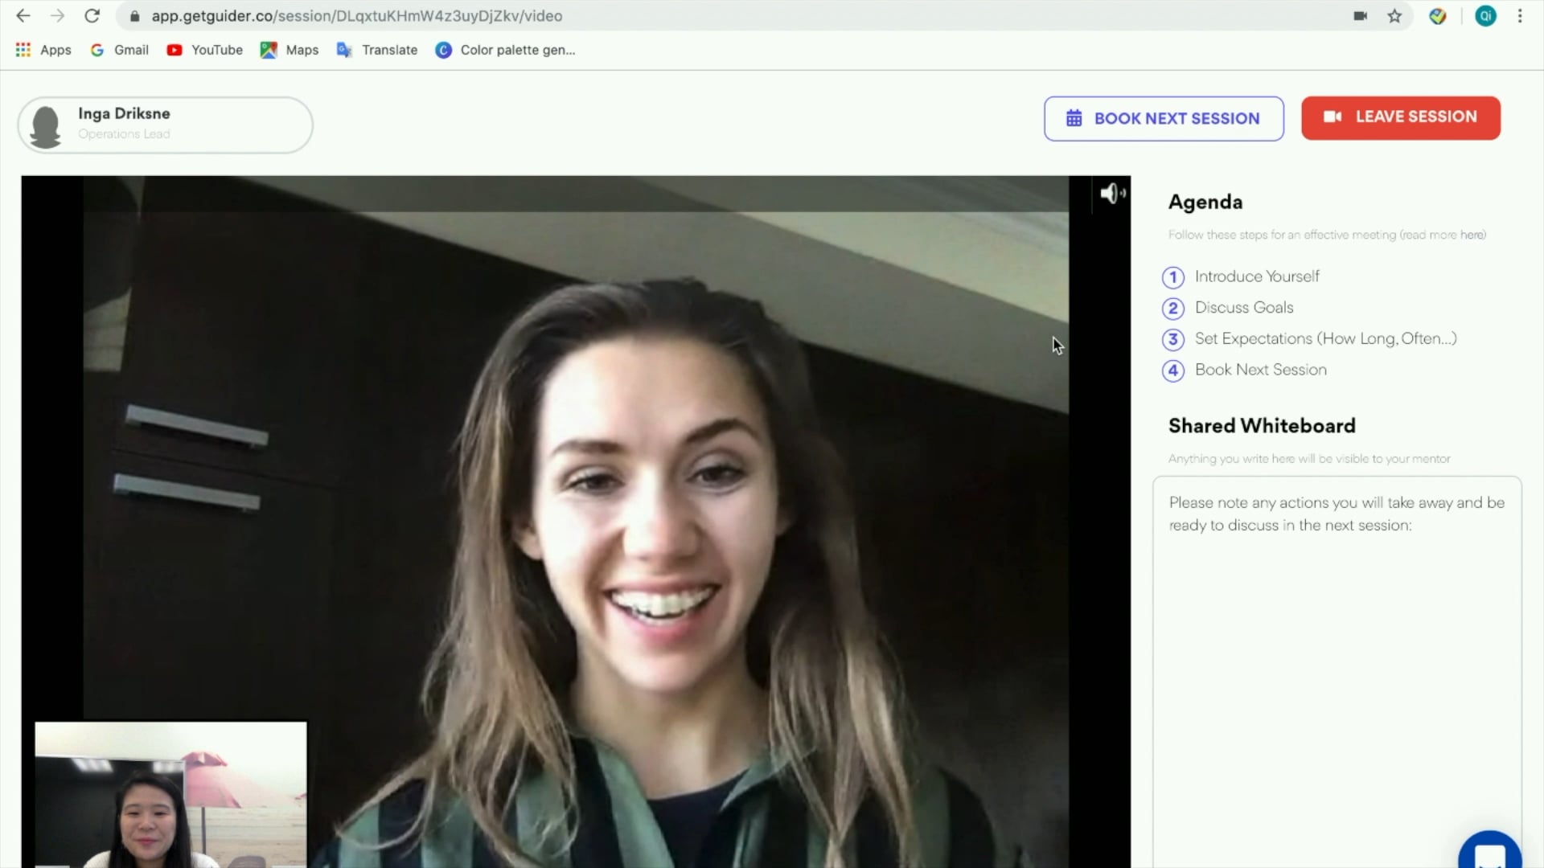Click the LEAVE SESSION button

(x=1401, y=117)
